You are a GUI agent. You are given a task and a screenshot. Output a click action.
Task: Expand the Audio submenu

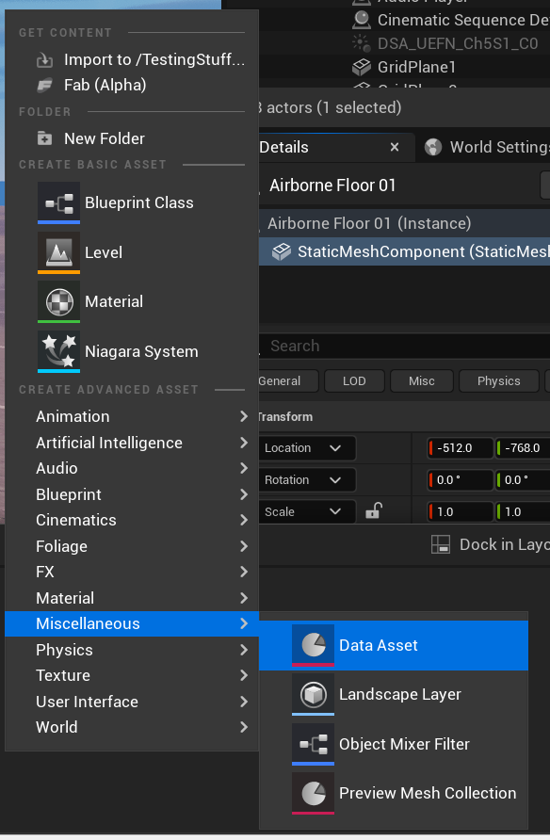(x=132, y=468)
